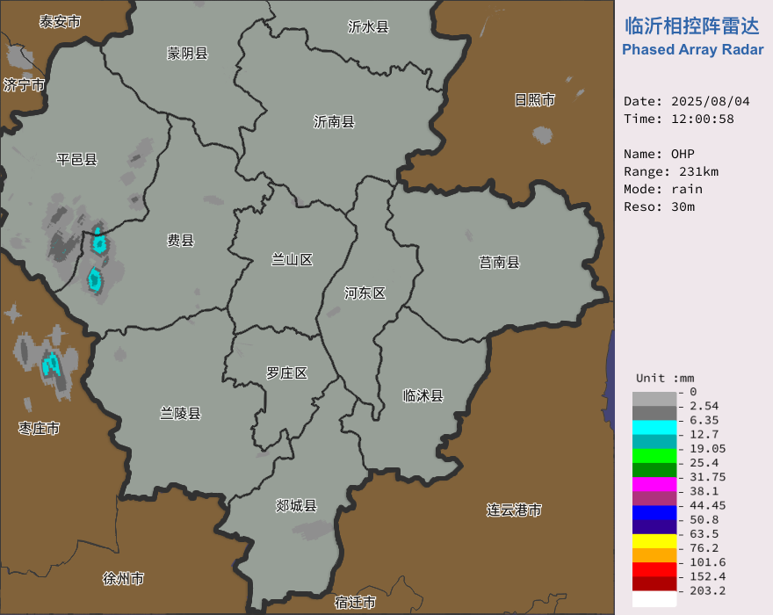
Task: Click the 罗庄区 district label
Action: point(287,373)
